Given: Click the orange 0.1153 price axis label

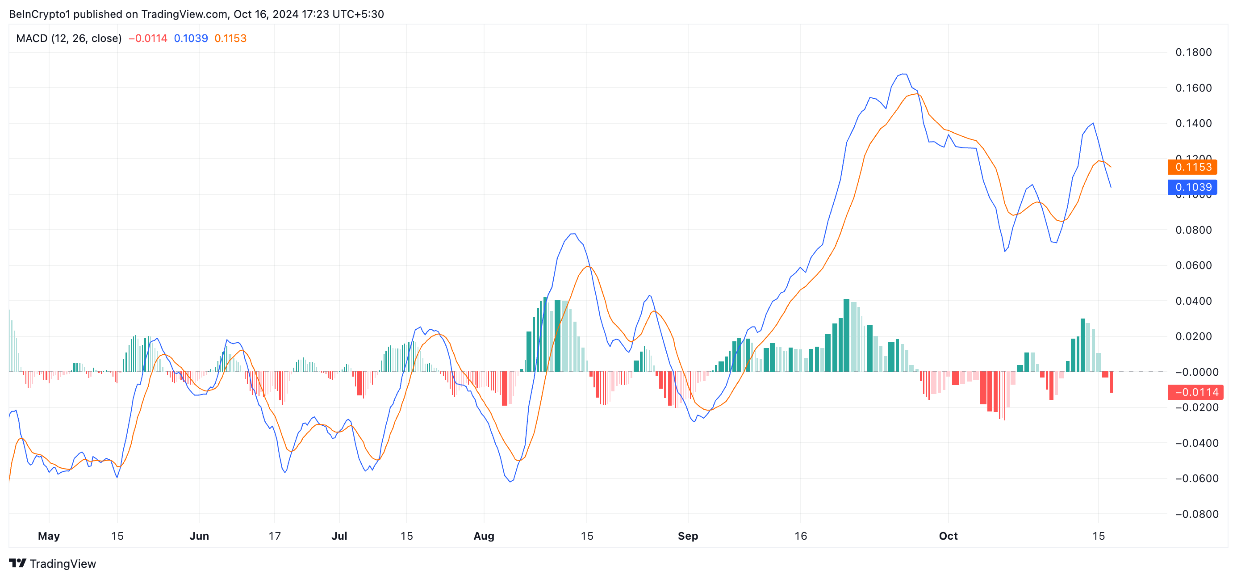Looking at the screenshot, I should (x=1192, y=167).
